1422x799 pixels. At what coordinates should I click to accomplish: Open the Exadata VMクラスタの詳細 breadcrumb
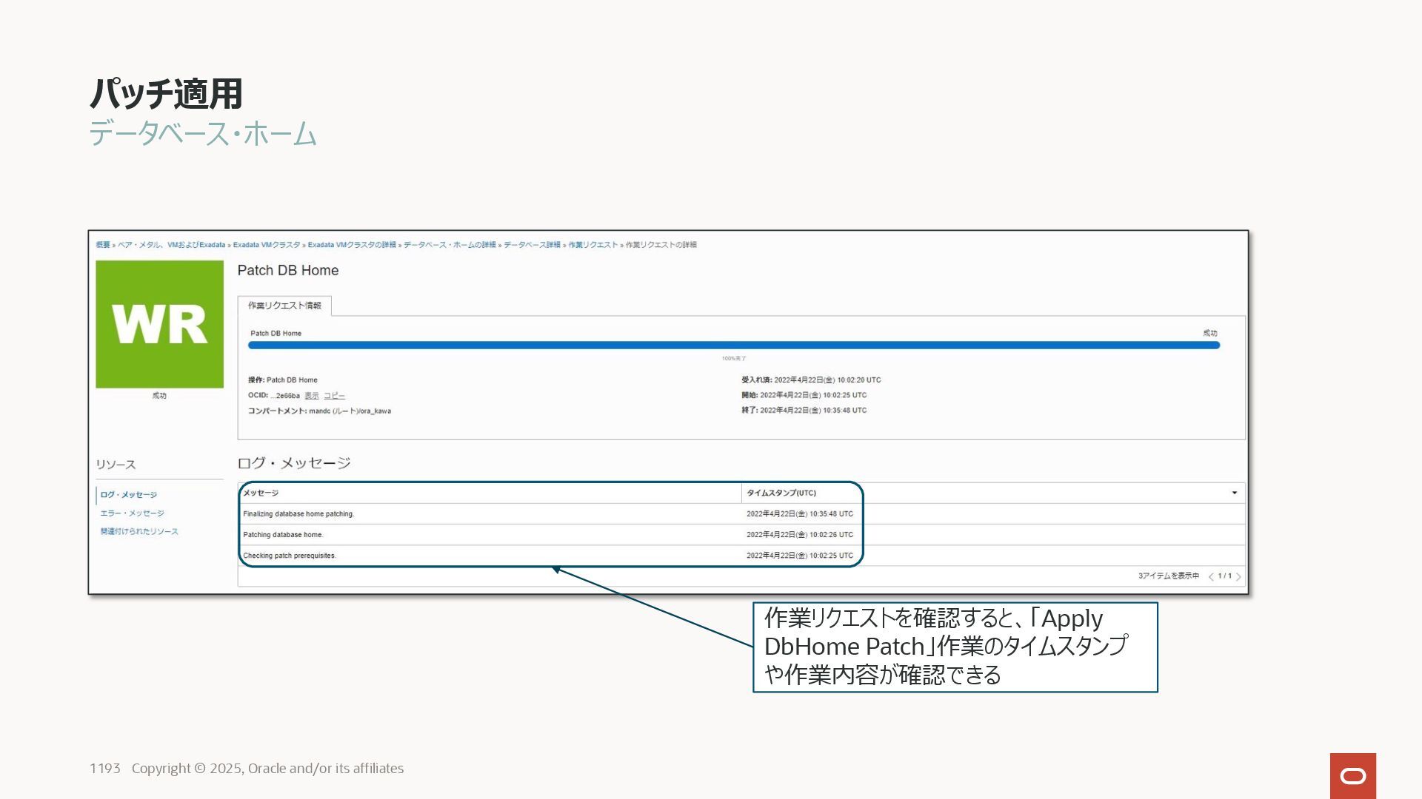pyautogui.click(x=352, y=245)
